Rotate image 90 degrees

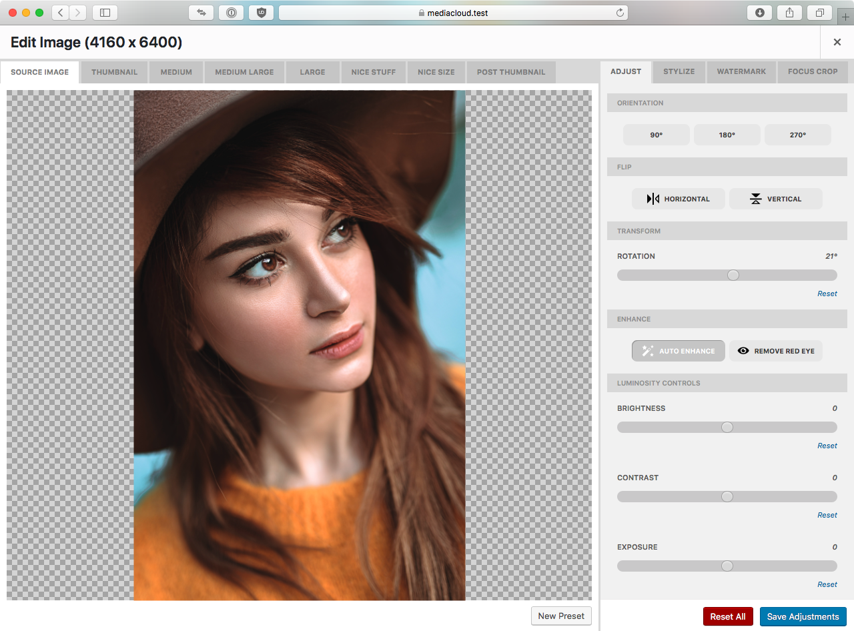(x=656, y=135)
